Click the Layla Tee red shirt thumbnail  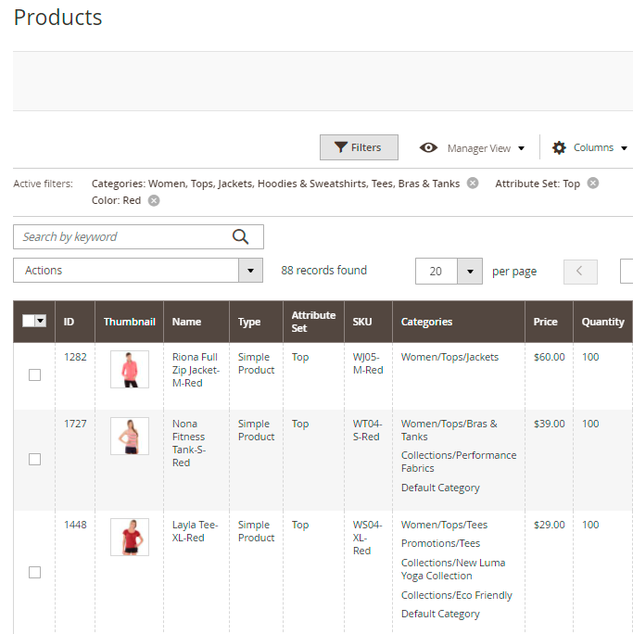[x=129, y=538]
